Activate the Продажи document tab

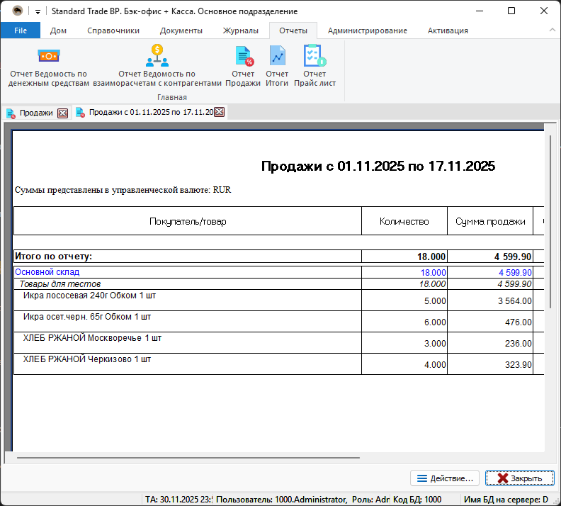point(36,113)
